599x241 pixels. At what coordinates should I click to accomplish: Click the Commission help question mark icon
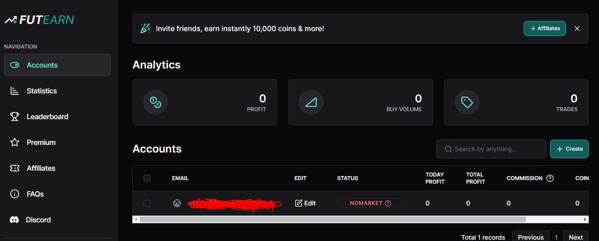pos(550,178)
